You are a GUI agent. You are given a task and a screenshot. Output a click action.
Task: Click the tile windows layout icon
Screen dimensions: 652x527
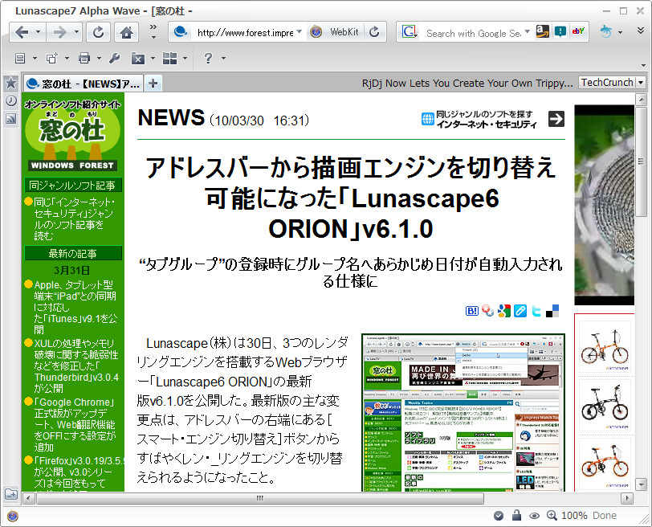click(x=169, y=58)
